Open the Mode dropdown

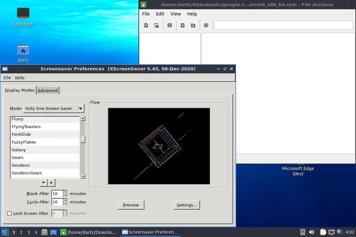[x=54, y=108]
